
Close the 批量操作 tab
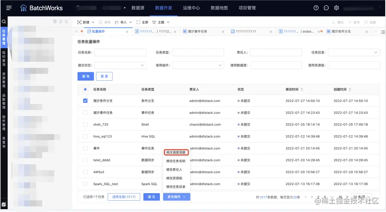[x=127, y=32]
